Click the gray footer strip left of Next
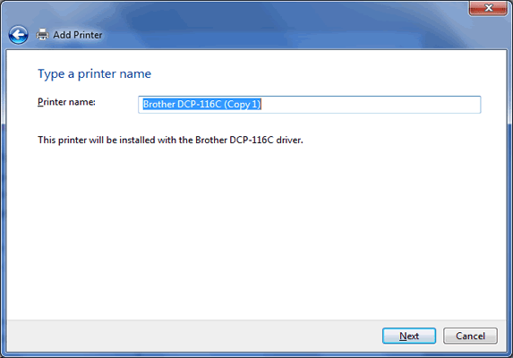The width and height of the screenshot is (513, 358). [x=193, y=336]
